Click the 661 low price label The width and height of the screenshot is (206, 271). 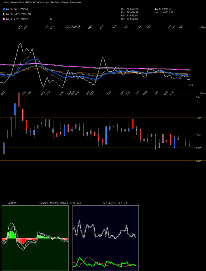(3, 94)
